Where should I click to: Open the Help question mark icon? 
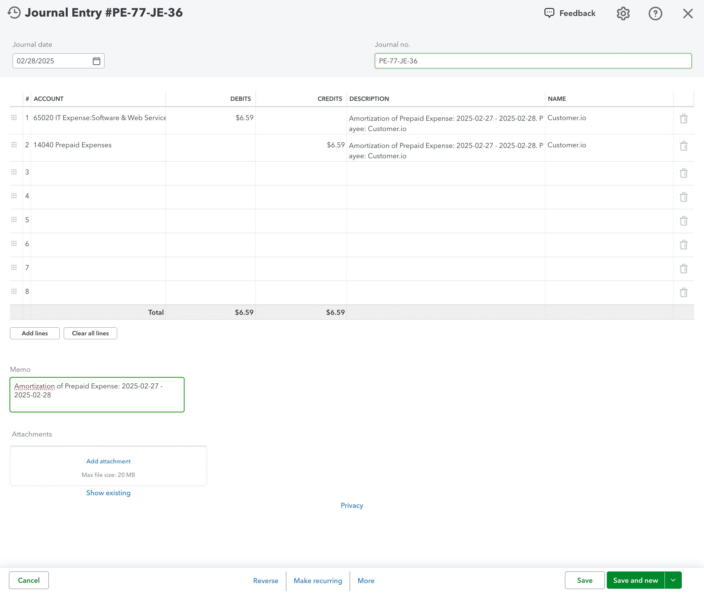[x=655, y=13]
